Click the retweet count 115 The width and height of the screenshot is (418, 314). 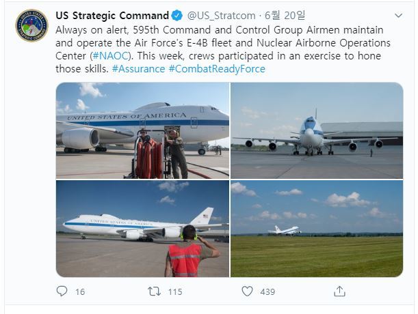click(174, 291)
